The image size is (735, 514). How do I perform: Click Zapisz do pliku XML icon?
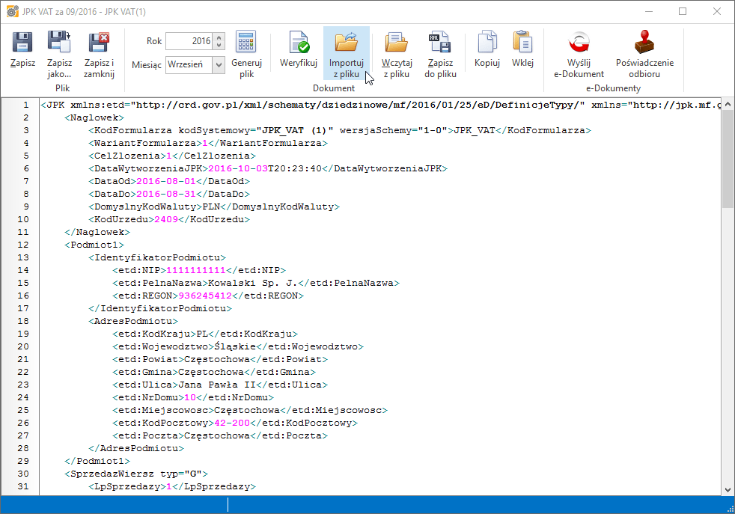point(440,43)
